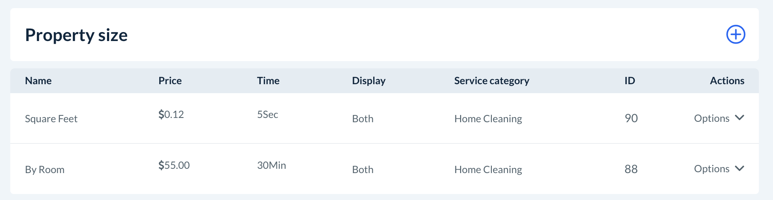
Task: Click the Actions column header
Action: tap(727, 81)
